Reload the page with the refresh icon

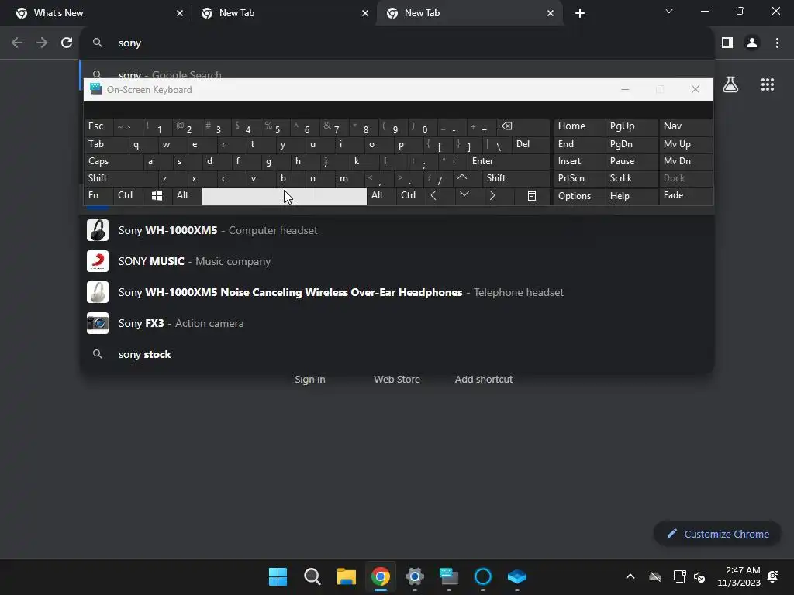pyautogui.click(x=67, y=43)
